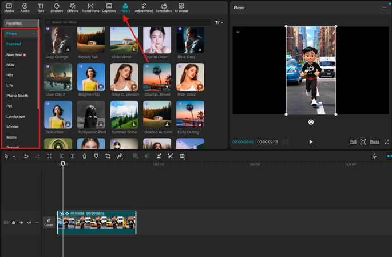Lock the video track
Viewport: 392px width, 257px height.
tap(14, 223)
